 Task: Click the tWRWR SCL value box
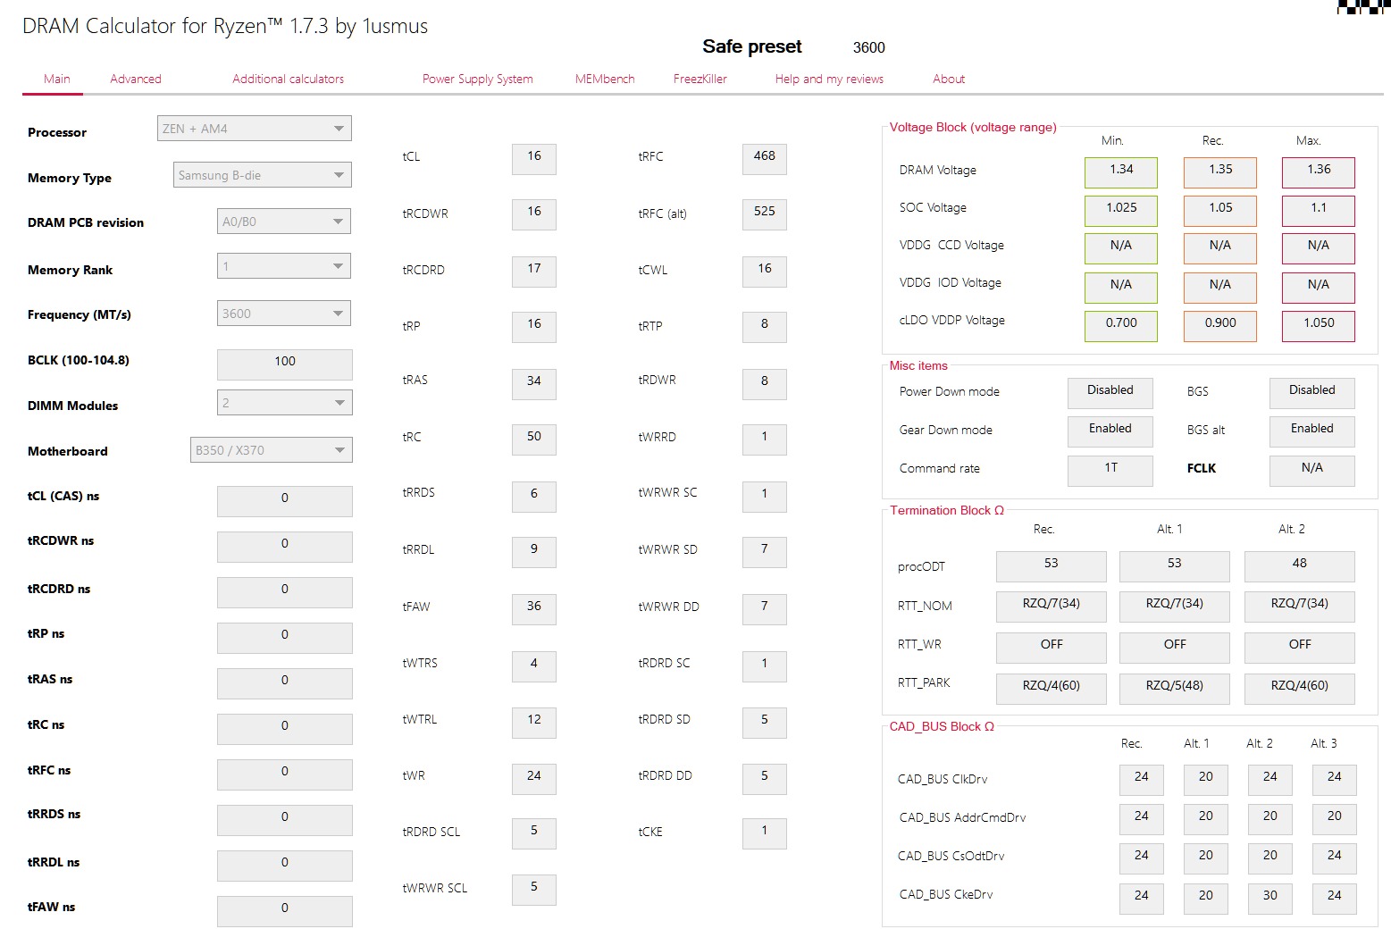[x=534, y=890]
